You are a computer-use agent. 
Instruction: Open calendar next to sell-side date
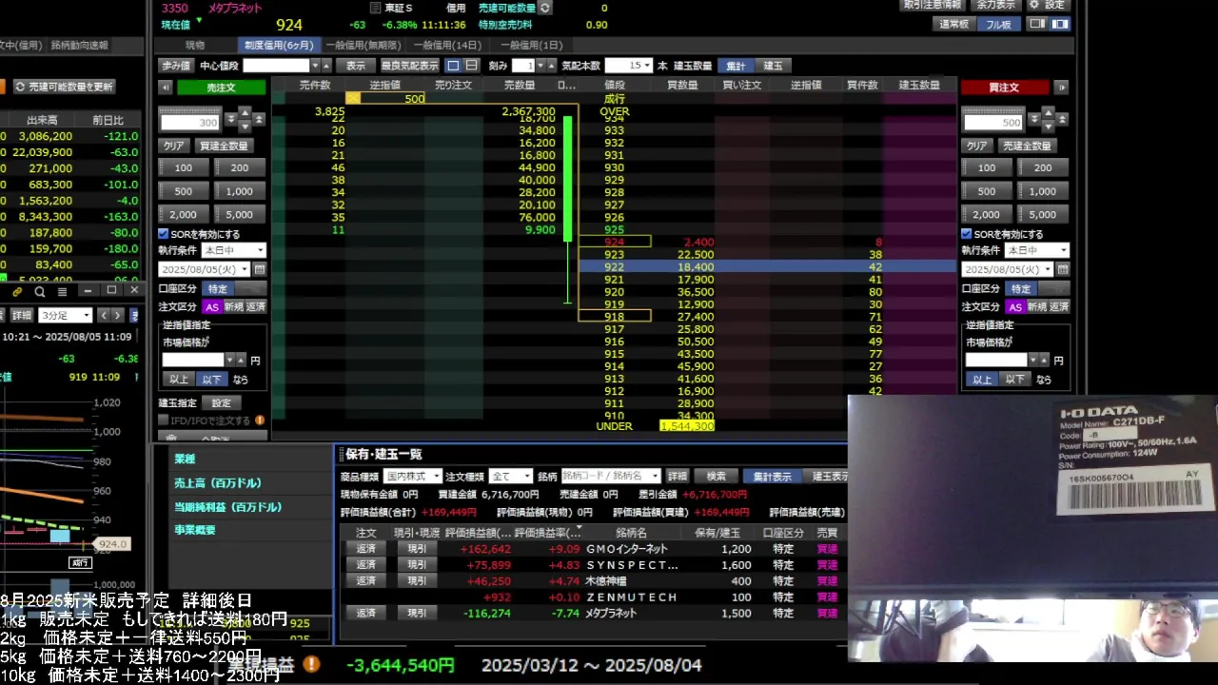click(x=260, y=269)
